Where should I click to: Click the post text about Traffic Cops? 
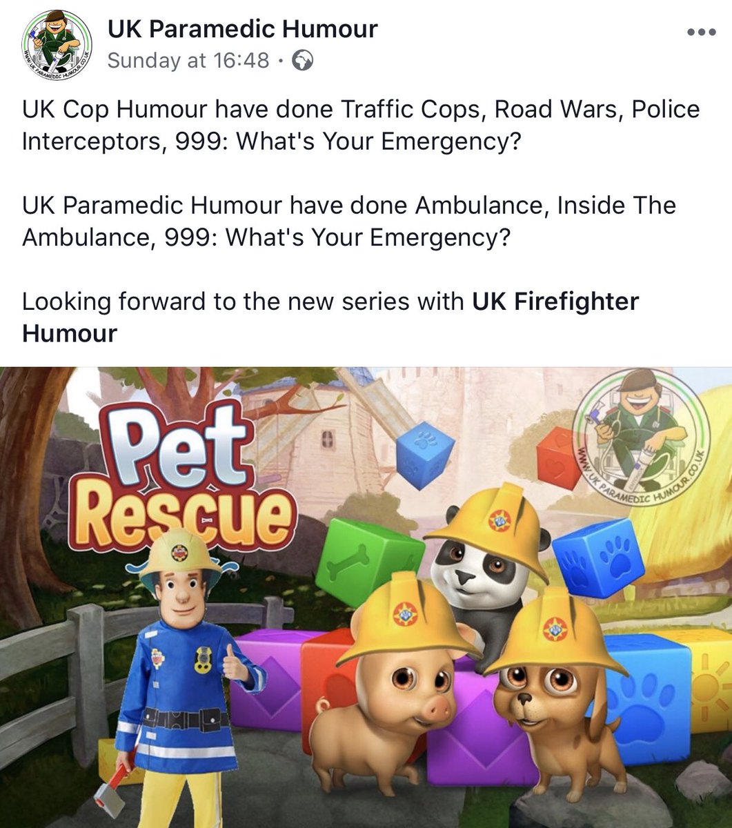361,125
